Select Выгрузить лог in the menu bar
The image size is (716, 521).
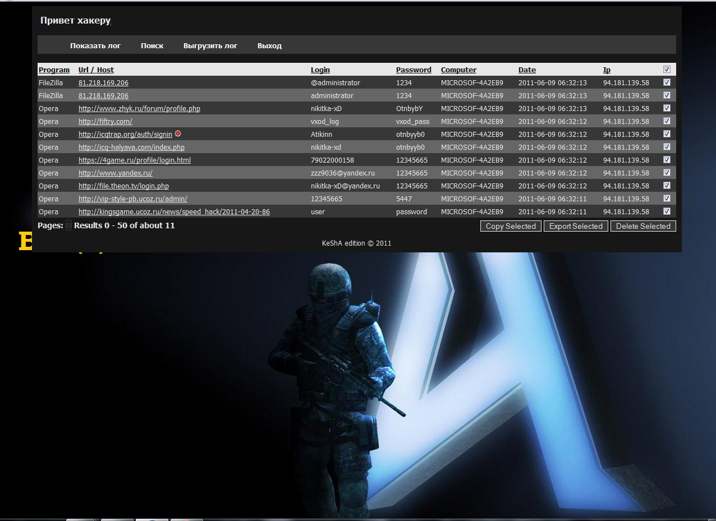pyautogui.click(x=210, y=46)
